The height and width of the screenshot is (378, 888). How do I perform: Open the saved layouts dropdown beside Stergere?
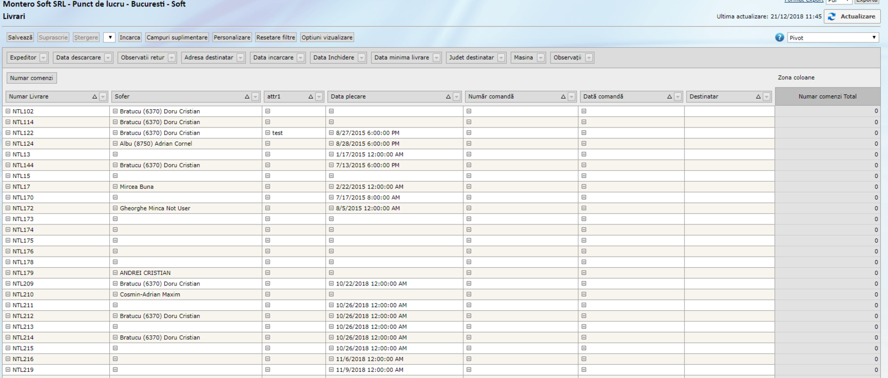pos(109,38)
